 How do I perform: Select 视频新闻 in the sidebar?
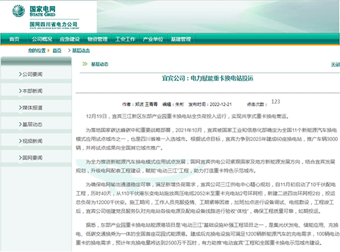point(32,141)
